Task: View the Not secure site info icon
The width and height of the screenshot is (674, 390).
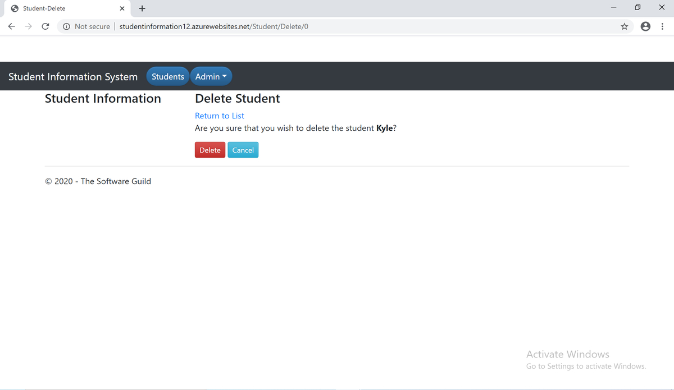Action: click(66, 26)
